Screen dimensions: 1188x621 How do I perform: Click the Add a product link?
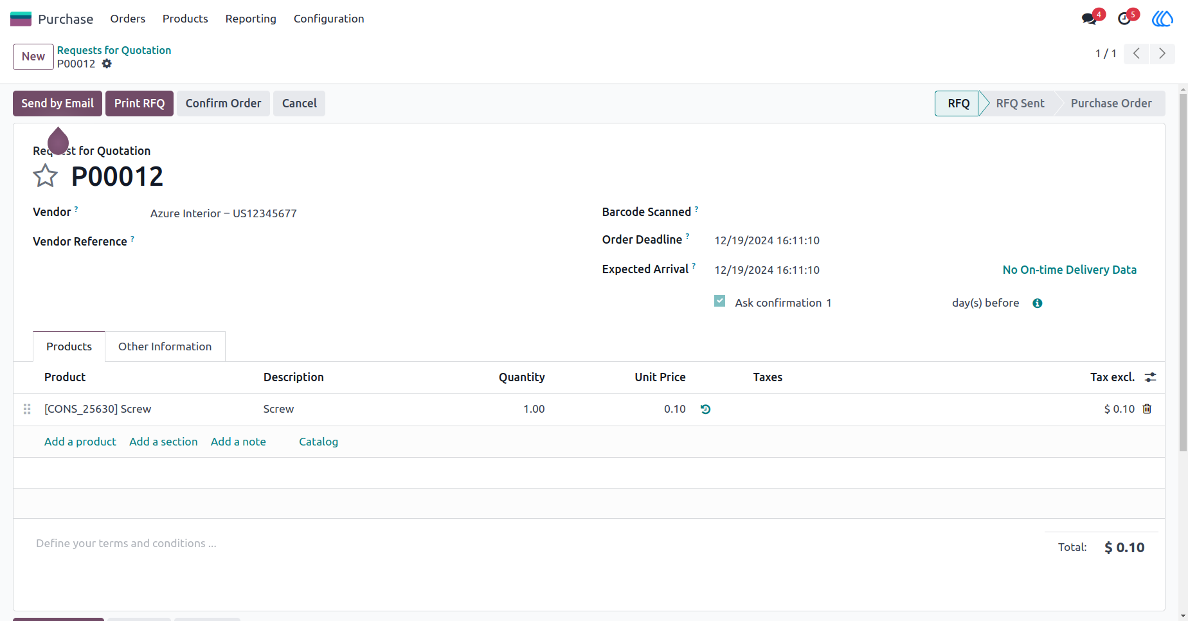80,442
